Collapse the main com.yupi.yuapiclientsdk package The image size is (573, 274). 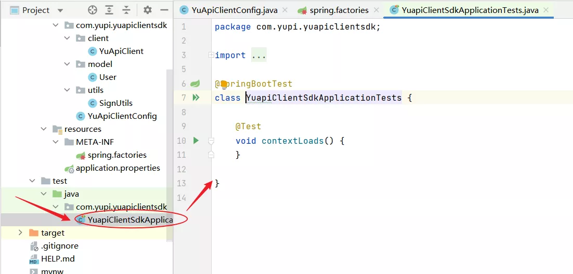tap(56, 25)
